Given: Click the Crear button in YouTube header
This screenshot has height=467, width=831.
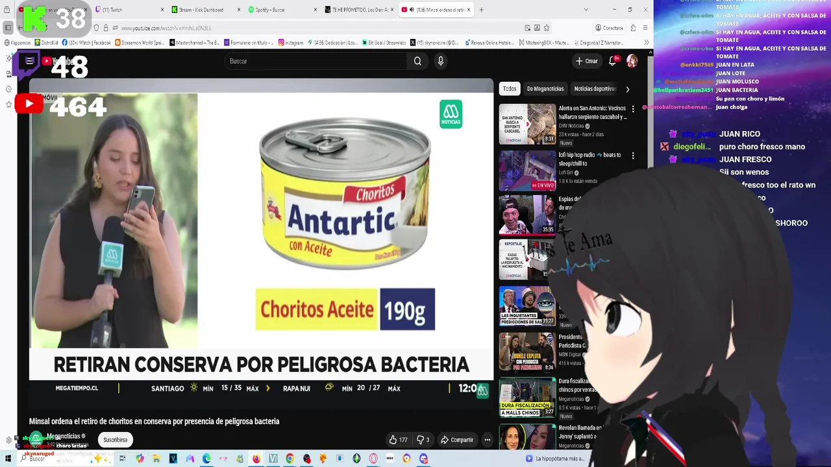Looking at the screenshot, I should 586,61.
